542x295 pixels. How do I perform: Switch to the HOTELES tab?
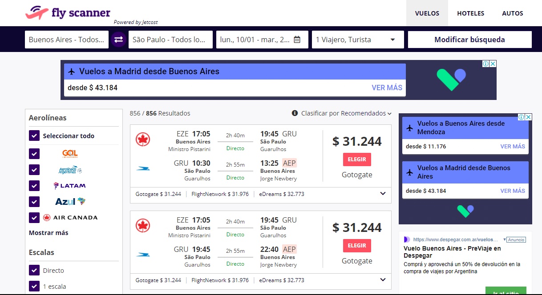(x=470, y=13)
